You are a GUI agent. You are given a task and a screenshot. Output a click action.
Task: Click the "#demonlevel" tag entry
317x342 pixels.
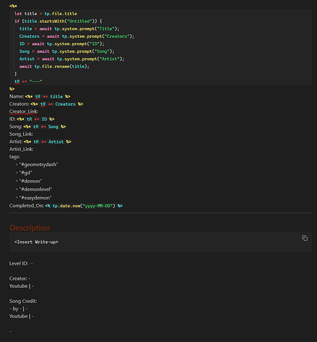point(36,189)
